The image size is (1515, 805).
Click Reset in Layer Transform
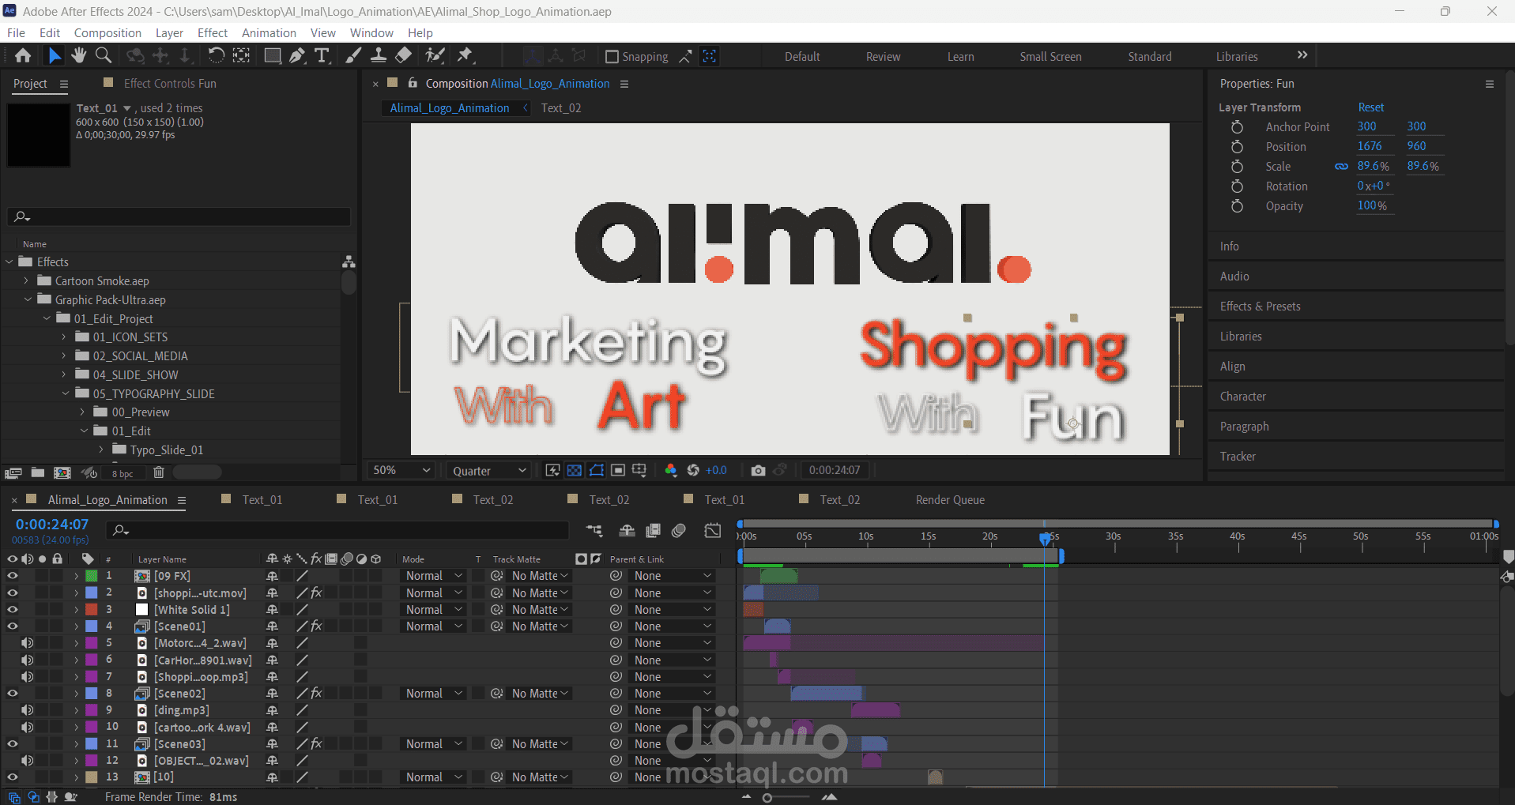coord(1371,107)
